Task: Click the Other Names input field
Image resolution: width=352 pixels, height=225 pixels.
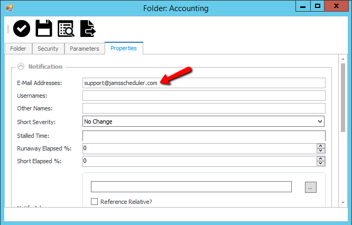Action: [x=204, y=108]
